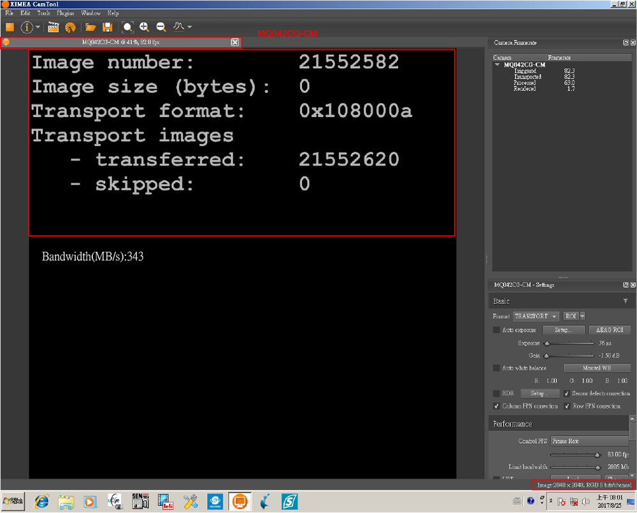Open the Tools menu
The width and height of the screenshot is (637, 513).
(x=43, y=13)
